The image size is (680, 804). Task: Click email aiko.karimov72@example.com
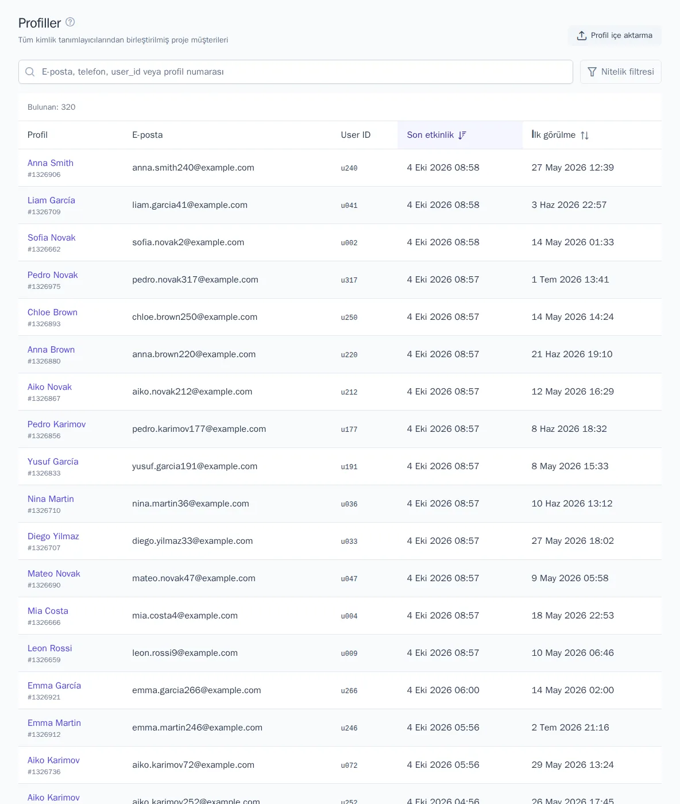pos(193,765)
